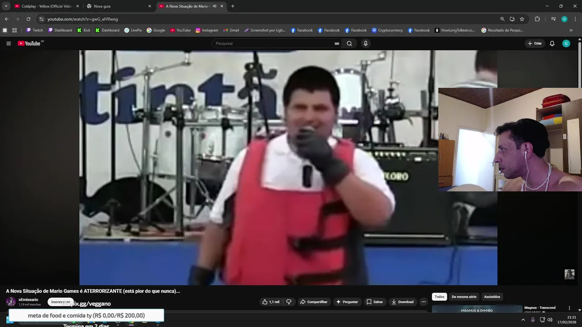
Task: Open Magnus - Transcend video thumbnail
Action: pyautogui.click(x=477, y=309)
